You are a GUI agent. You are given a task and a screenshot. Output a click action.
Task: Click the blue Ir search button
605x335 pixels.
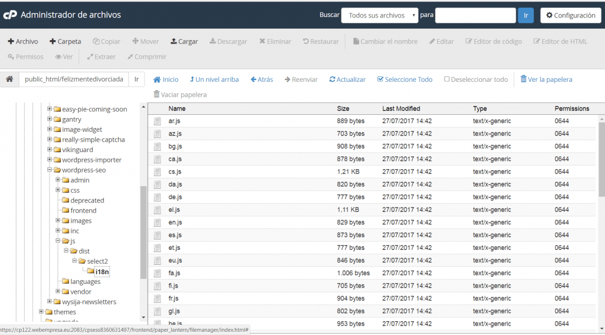click(x=525, y=15)
